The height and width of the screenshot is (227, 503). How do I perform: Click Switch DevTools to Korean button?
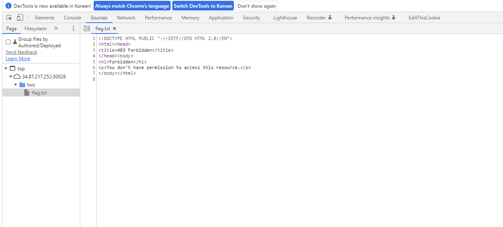[x=203, y=6]
